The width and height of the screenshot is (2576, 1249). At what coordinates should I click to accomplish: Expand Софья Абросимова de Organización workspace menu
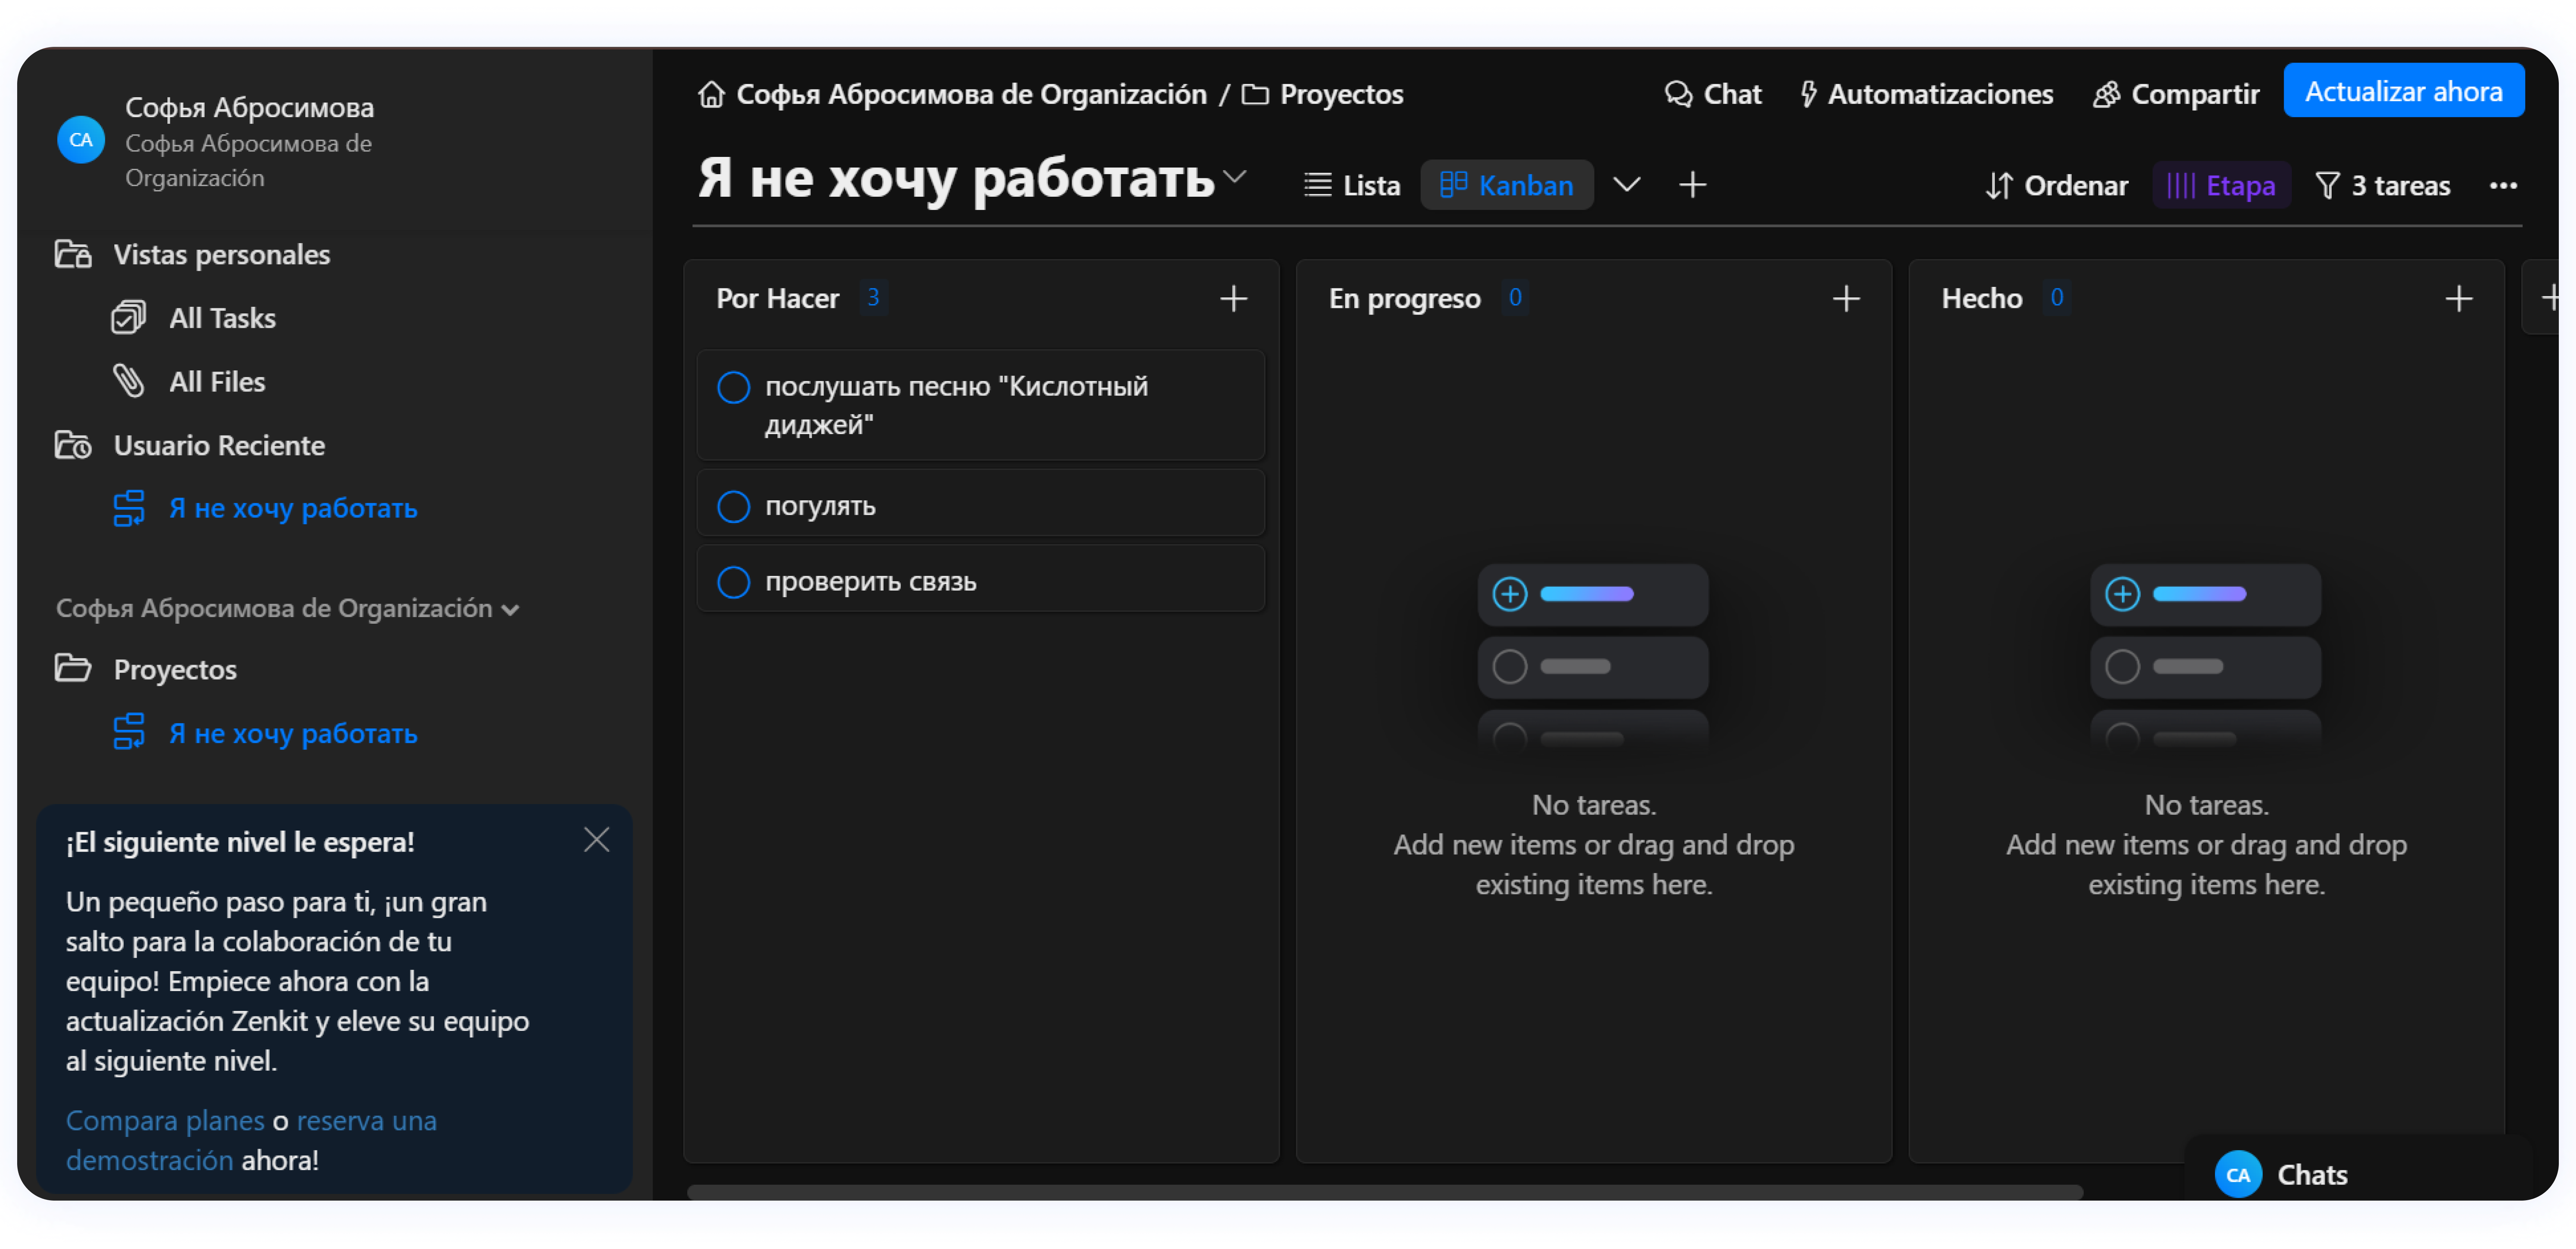click(510, 610)
